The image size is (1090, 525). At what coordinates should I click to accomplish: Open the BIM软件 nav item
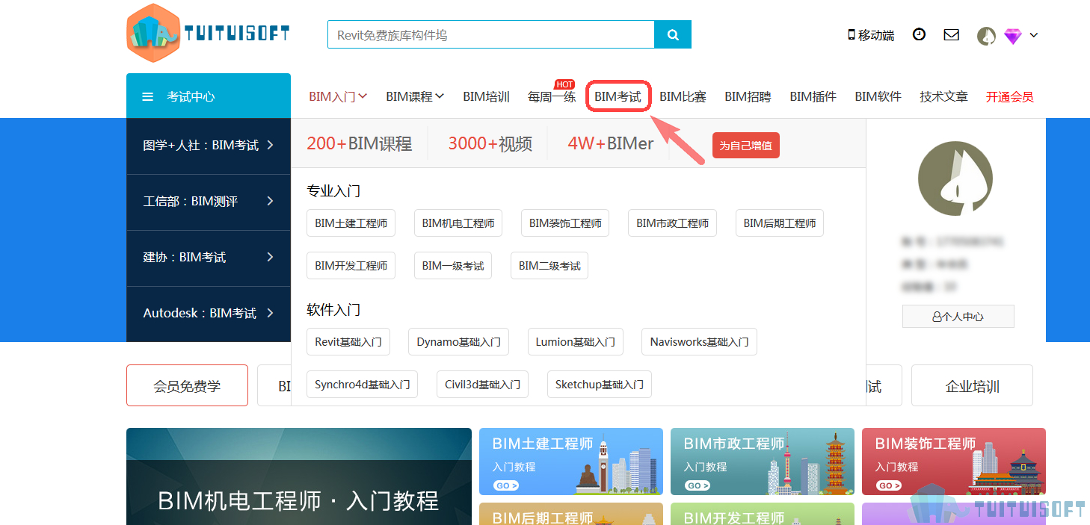click(x=878, y=96)
